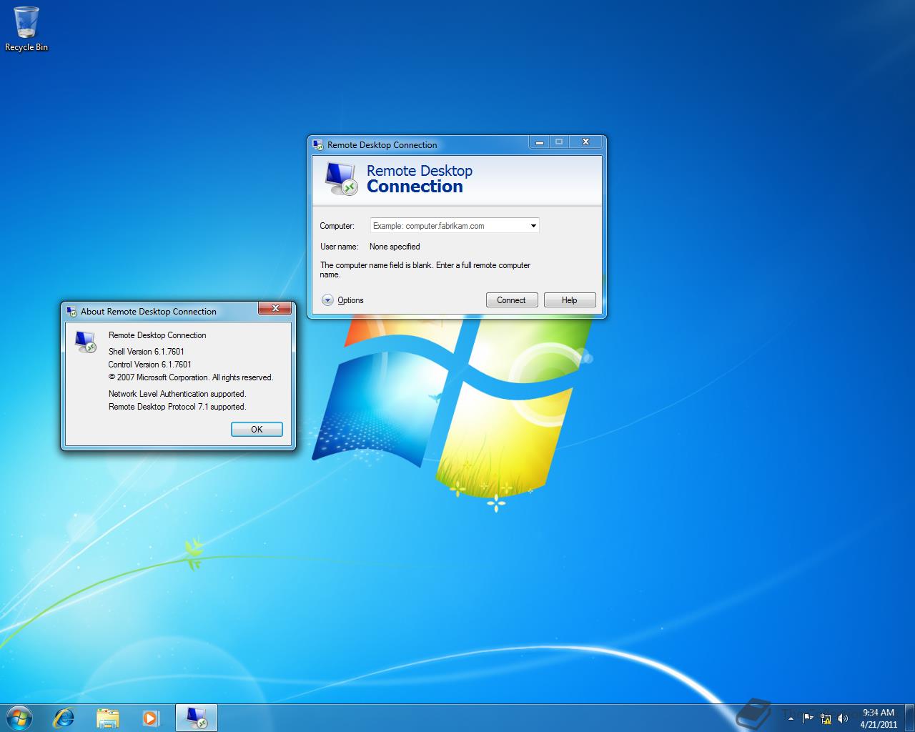915x732 pixels.
Task: Click the Show desktop strip
Action: pyautogui.click(x=909, y=718)
